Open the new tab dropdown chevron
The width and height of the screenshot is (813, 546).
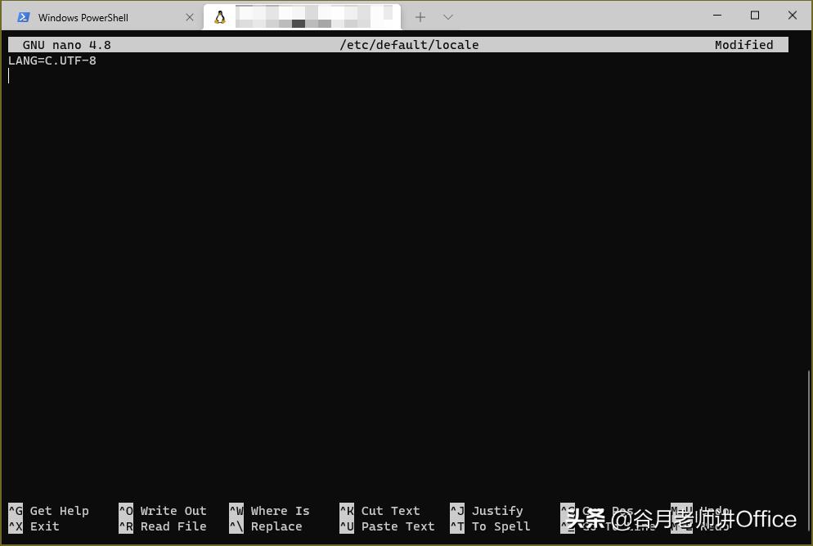[x=447, y=16]
